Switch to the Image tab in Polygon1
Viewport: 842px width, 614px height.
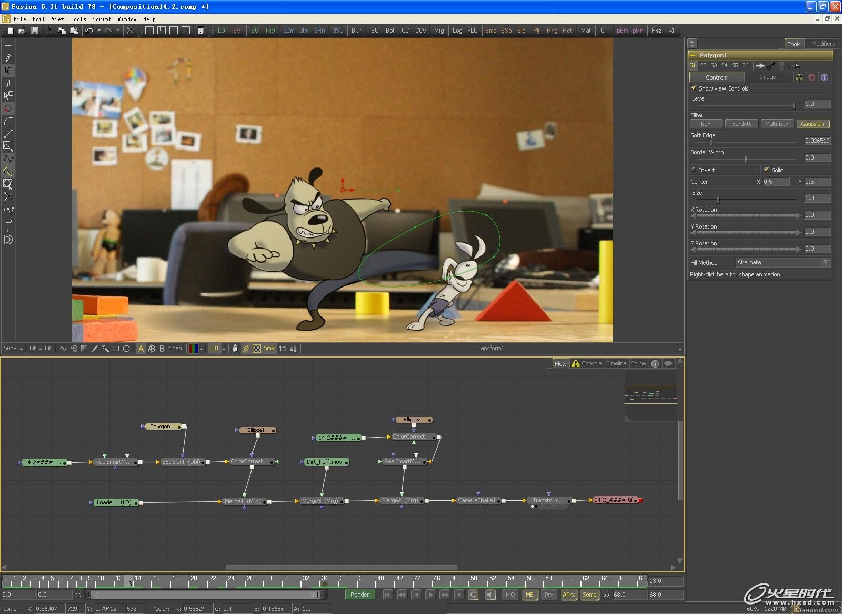click(768, 77)
